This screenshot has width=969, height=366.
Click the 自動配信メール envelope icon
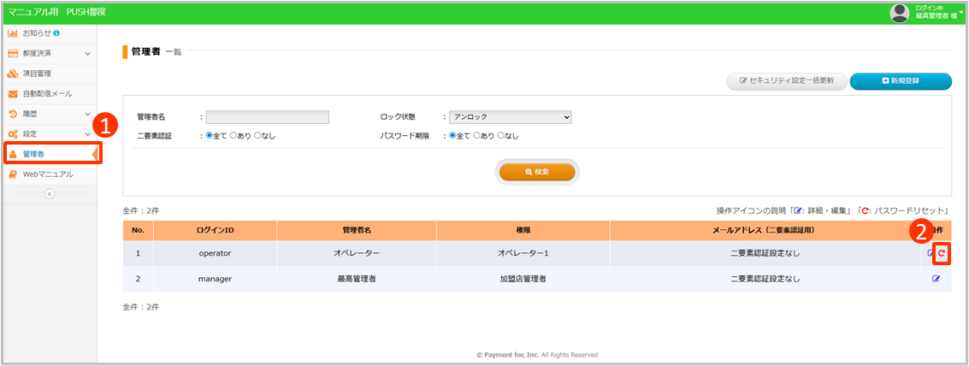[13, 93]
